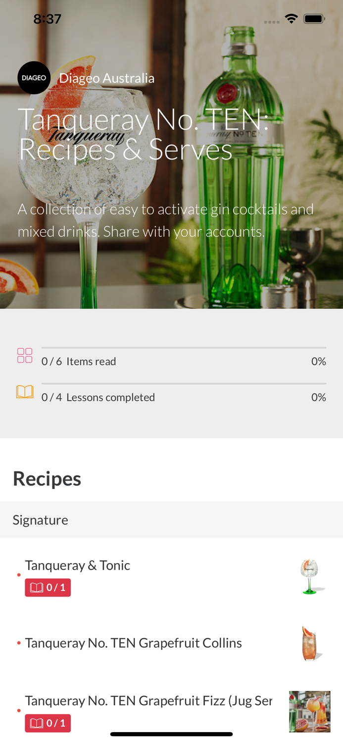Screen dimensions: 343x743
Task: Open Tanqueray No. TEN Grapefruit Collins recipe
Action: 134,643
